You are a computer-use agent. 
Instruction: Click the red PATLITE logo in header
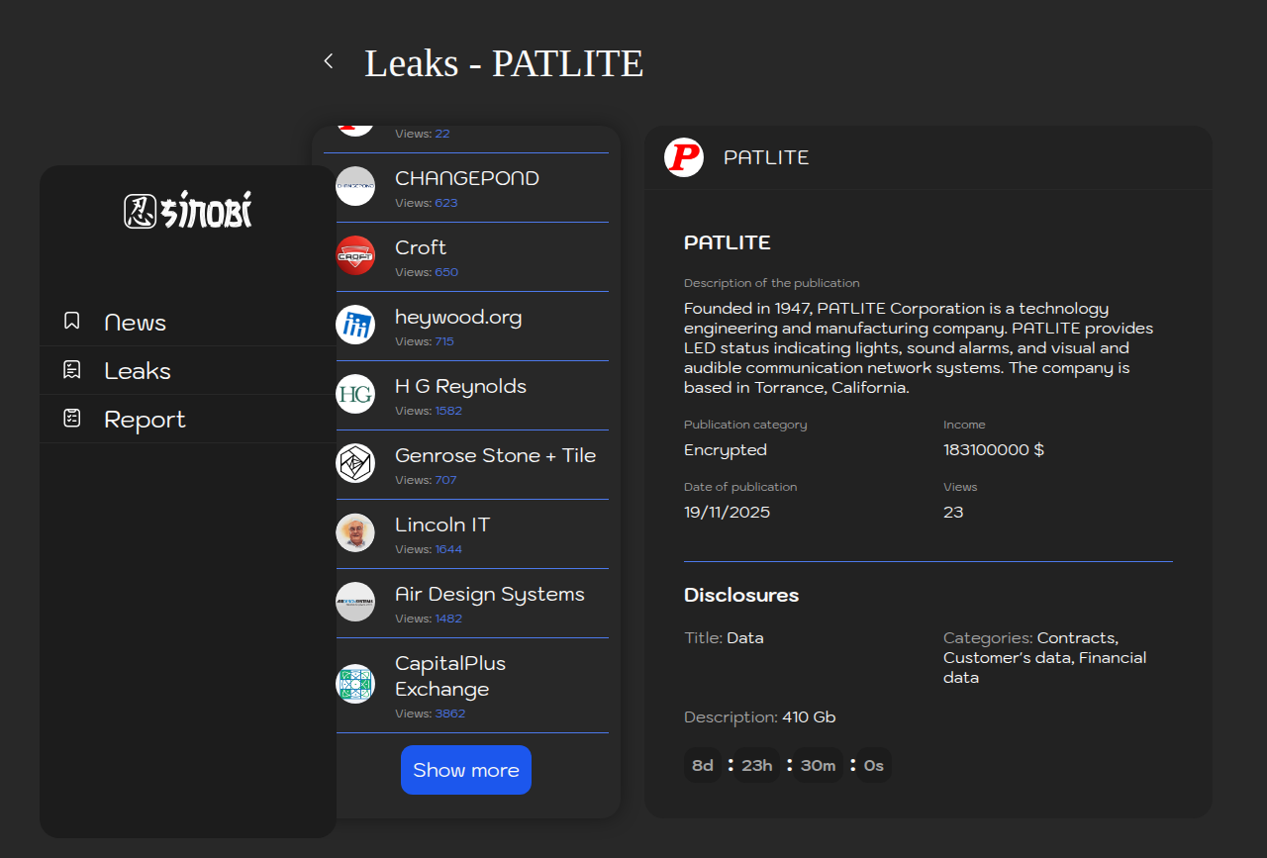[x=684, y=157]
